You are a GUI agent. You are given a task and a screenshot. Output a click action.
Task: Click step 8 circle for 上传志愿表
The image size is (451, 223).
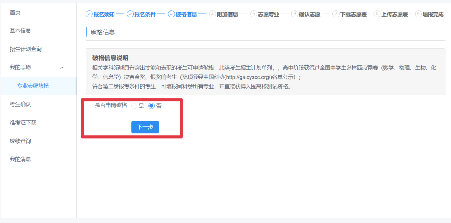(377, 14)
